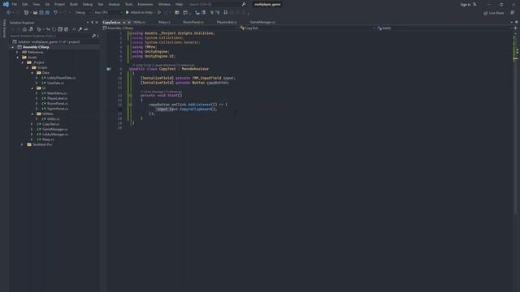Toggle Solution Explorer Show All Files
Viewport: 520px width, 292px height.
point(66,29)
